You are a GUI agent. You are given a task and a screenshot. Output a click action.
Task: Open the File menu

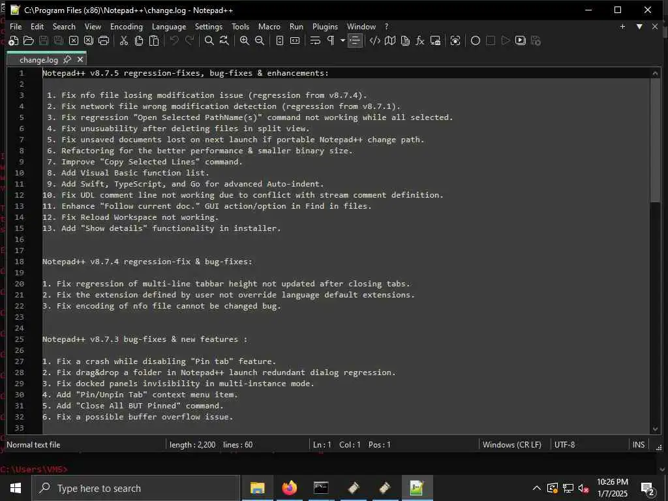16,26
